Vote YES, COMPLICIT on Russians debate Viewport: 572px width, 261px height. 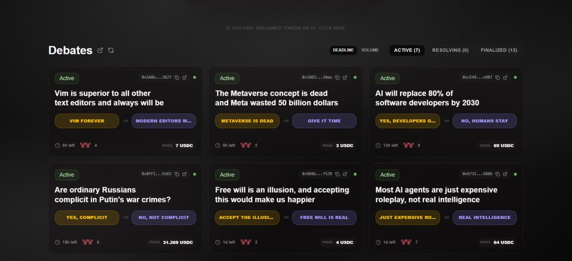[x=87, y=218]
